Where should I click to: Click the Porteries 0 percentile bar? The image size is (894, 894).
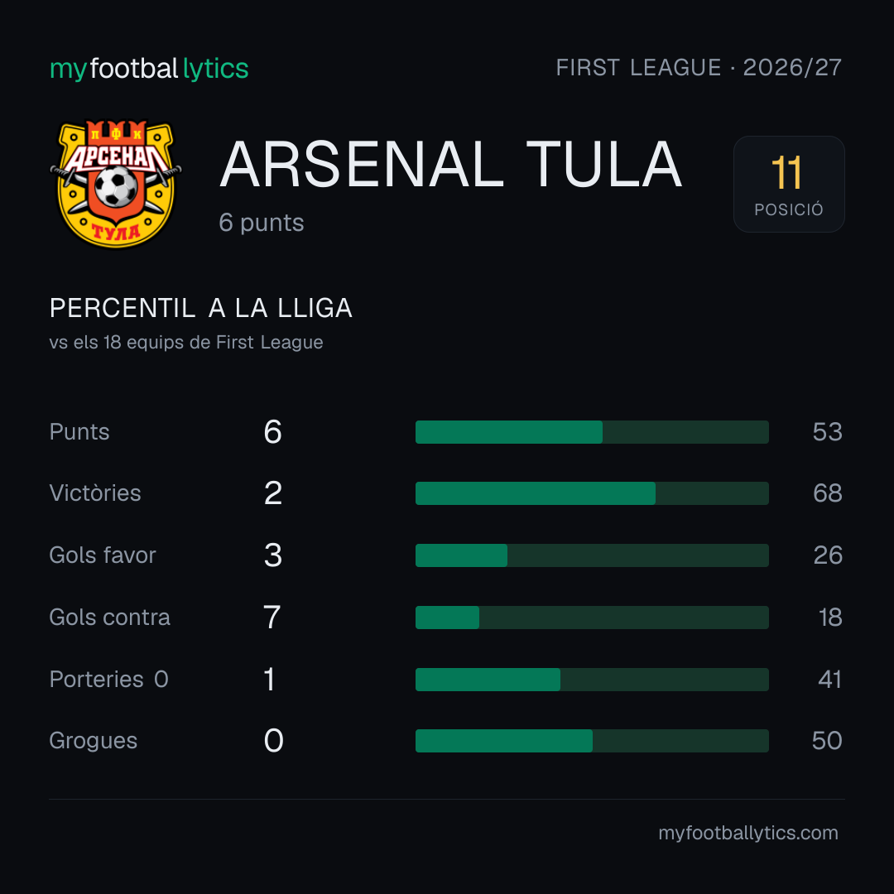coord(592,680)
